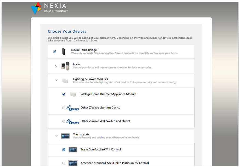Click the Lighting & Power Modules heading
This screenshot has height=168, width=239.
[x=90, y=79]
